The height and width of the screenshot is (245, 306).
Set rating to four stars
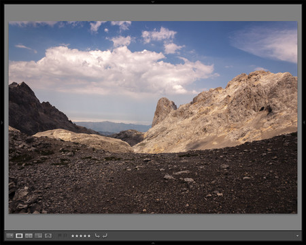click(x=85, y=236)
